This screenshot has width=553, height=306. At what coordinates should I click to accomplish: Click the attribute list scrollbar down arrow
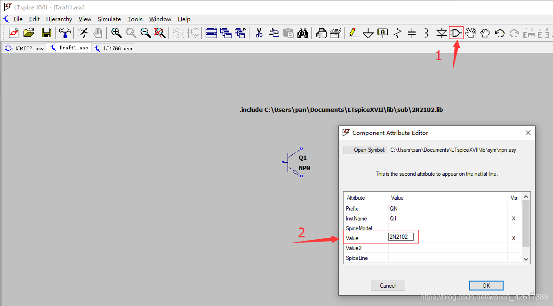click(x=526, y=259)
